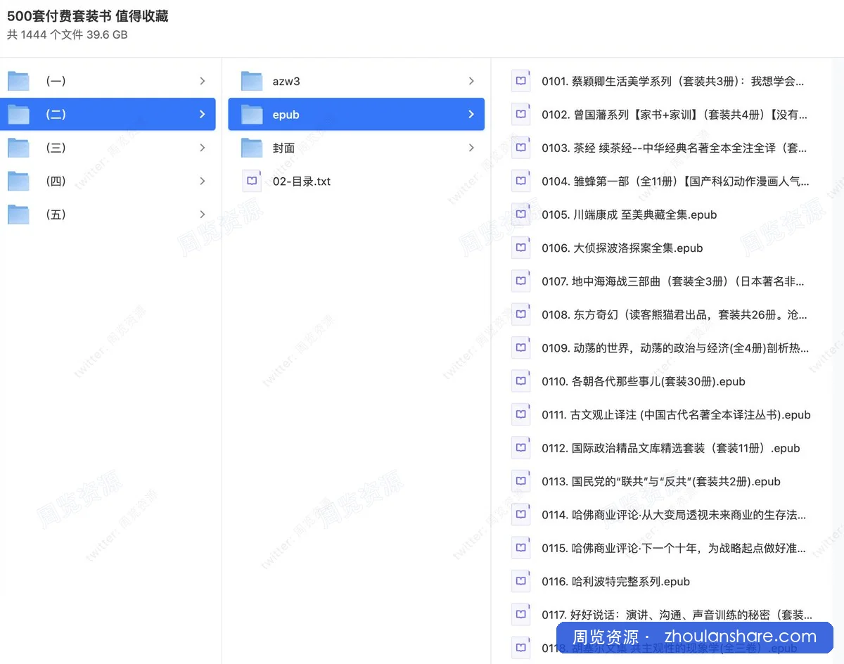This screenshot has width=844, height=664.
Task: Open 0112. 国际政治精品文库精选套装 file name
Action: pyautogui.click(x=671, y=448)
